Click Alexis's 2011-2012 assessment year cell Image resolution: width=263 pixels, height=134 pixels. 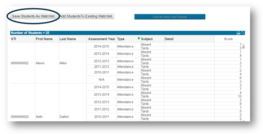[101, 66]
